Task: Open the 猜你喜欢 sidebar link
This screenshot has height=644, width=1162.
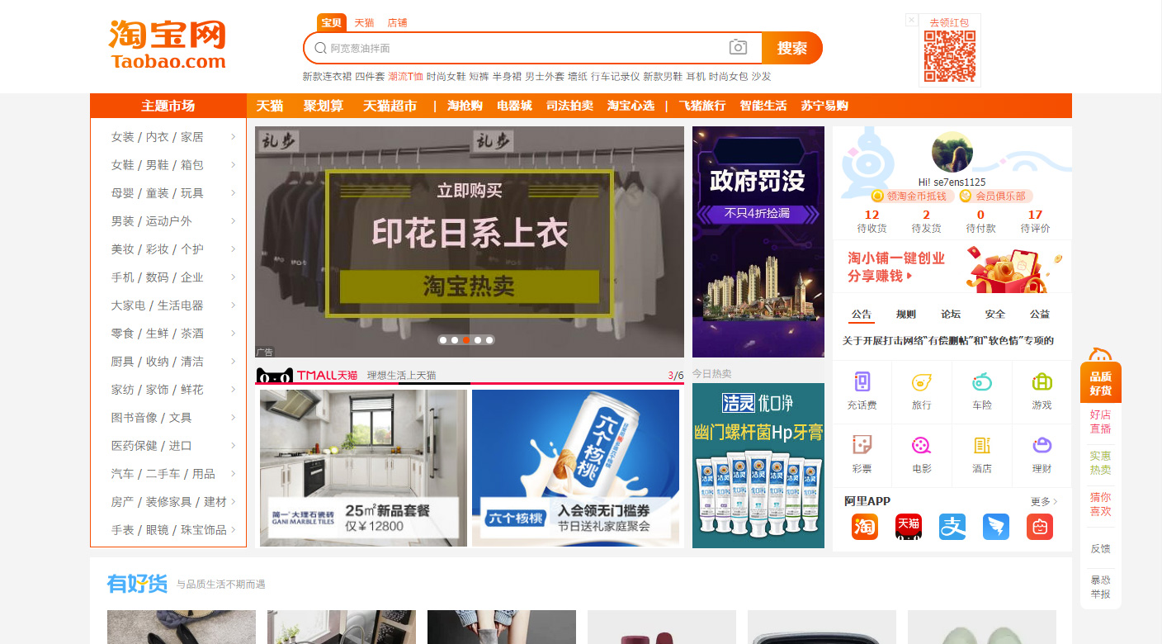Action: tap(1101, 504)
